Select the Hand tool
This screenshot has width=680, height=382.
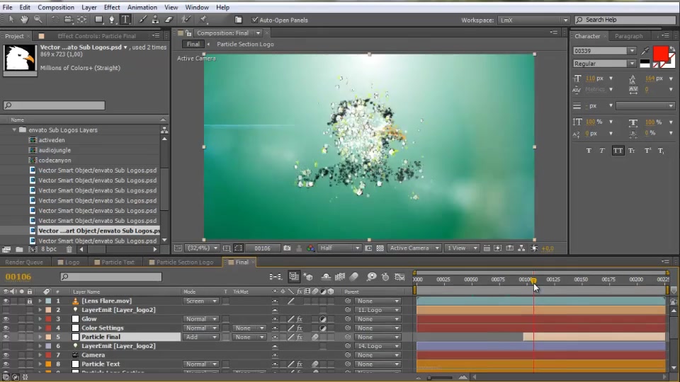pyautogui.click(x=24, y=20)
